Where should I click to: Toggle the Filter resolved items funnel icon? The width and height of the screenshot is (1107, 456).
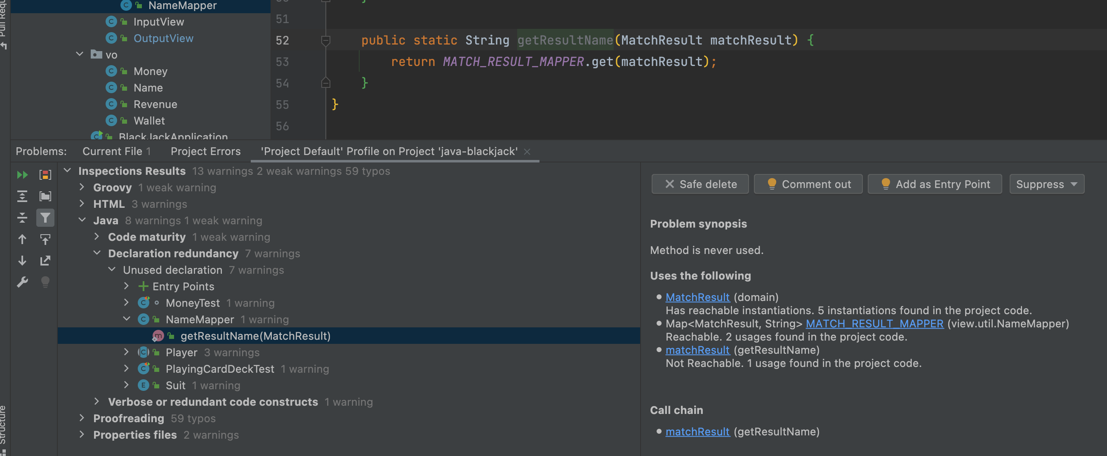[45, 218]
